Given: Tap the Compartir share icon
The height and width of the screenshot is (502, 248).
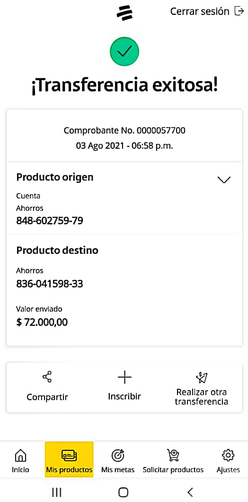Looking at the screenshot, I should (47, 377).
